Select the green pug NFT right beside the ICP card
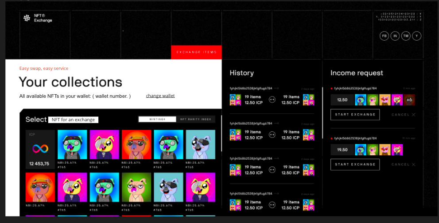This screenshot has width=439, height=223. tap(72, 145)
